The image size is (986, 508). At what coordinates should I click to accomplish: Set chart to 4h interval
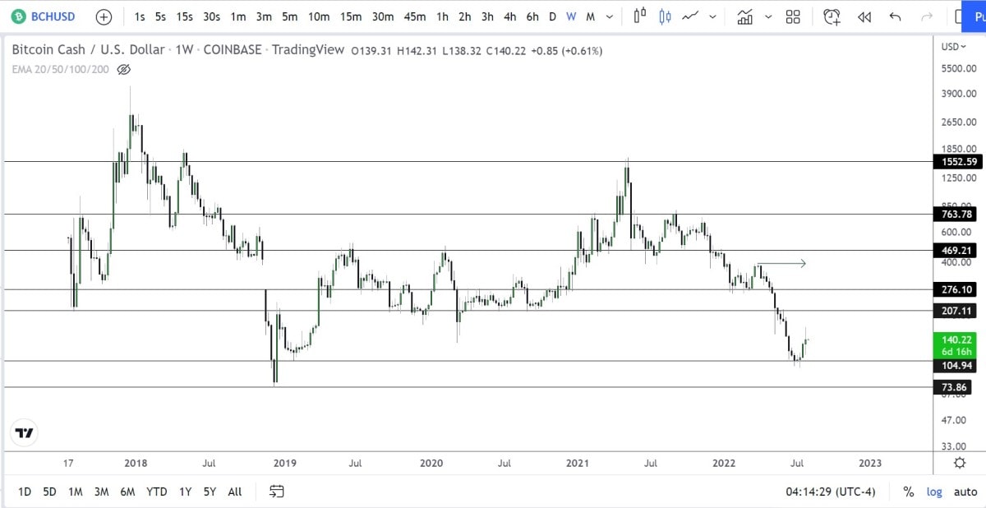click(510, 16)
